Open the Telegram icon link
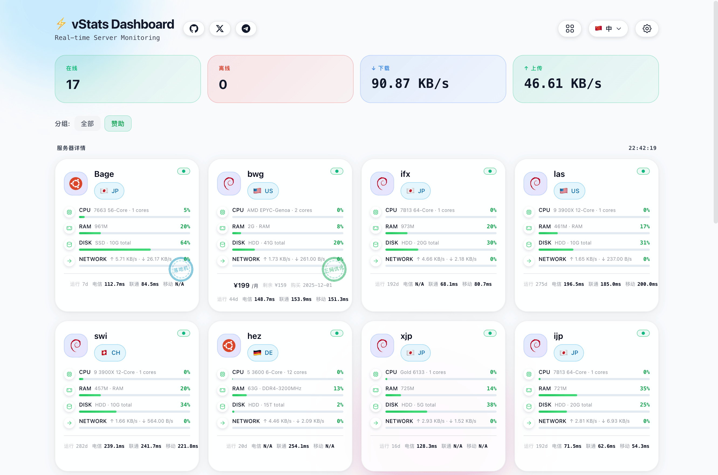The width and height of the screenshot is (718, 475). pos(246,29)
